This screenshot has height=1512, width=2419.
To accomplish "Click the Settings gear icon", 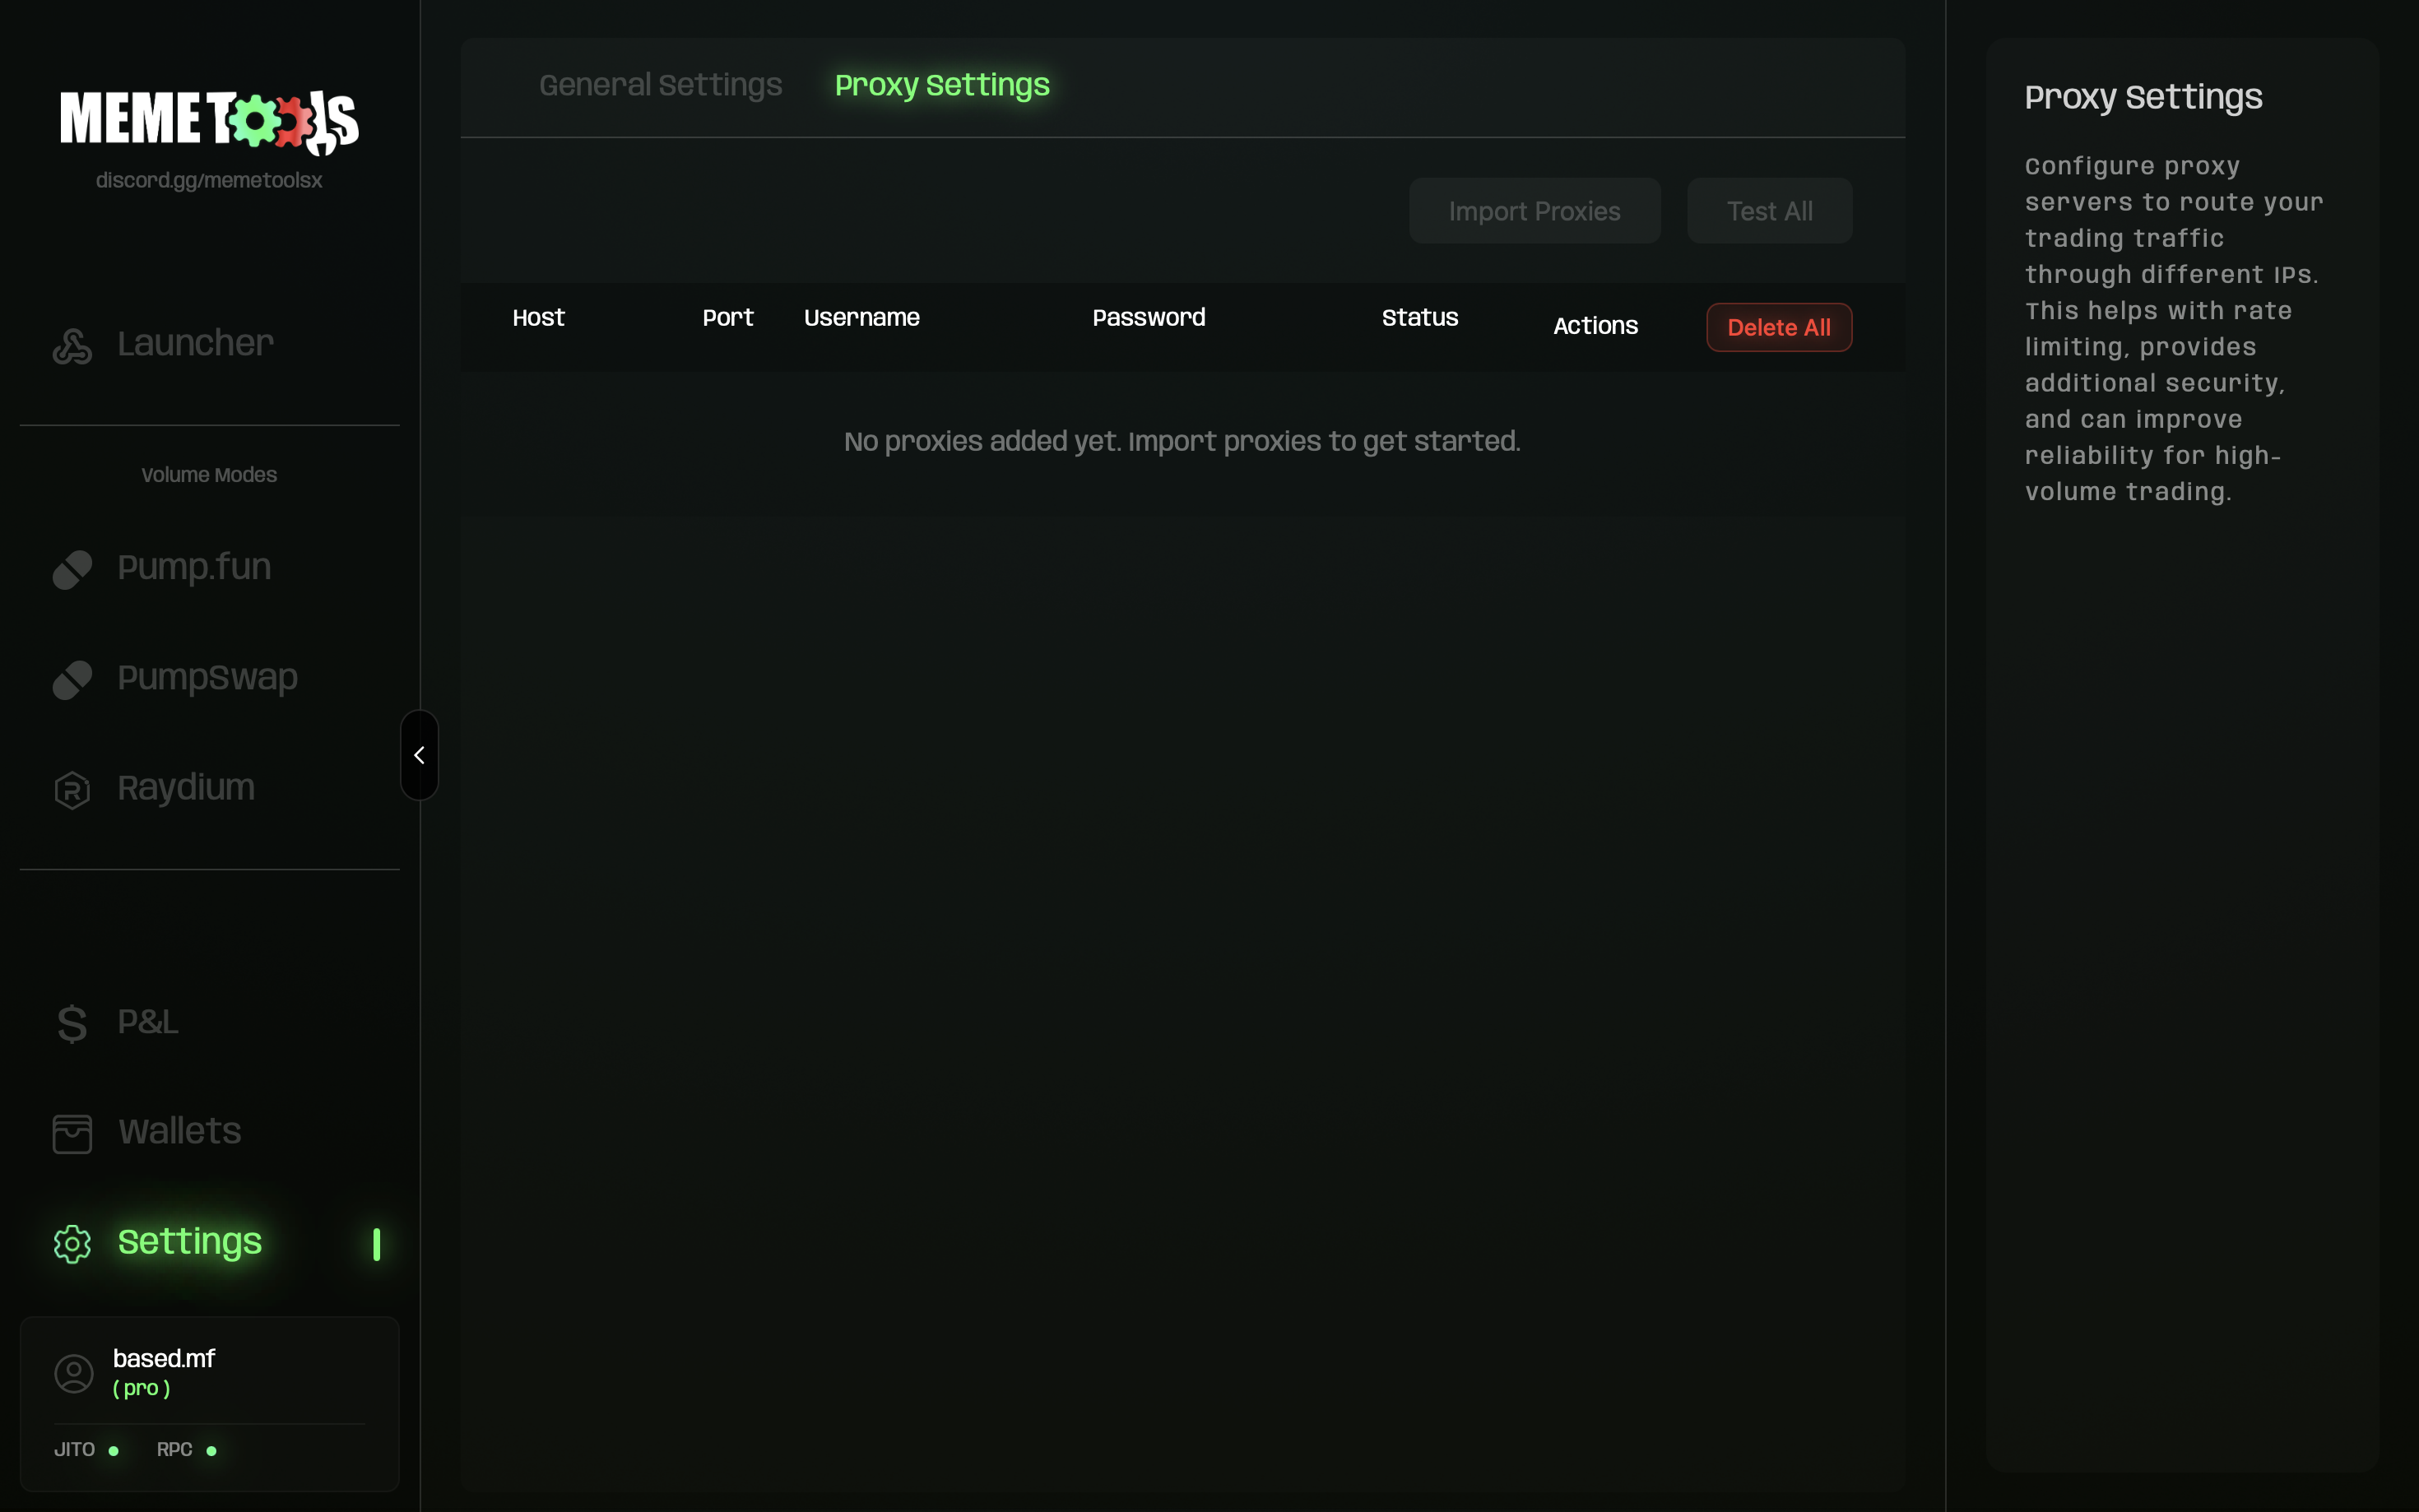I will coord(72,1244).
